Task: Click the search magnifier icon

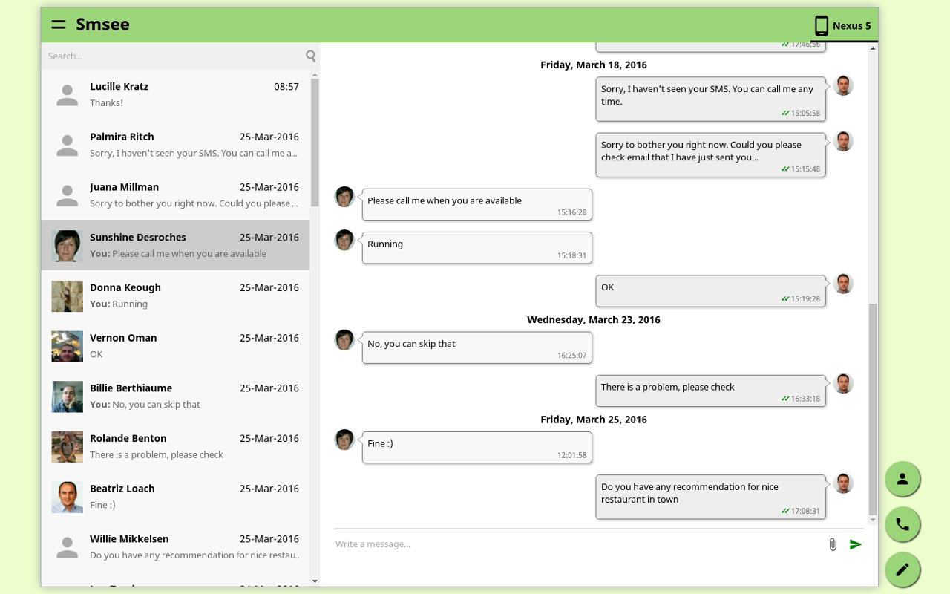Action: 310,56
